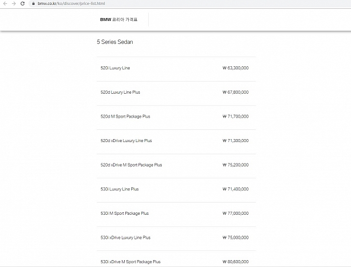The width and height of the screenshot is (351, 267).
Task: Select the 530i Luxury Line Plus row
Action: [x=176, y=190]
